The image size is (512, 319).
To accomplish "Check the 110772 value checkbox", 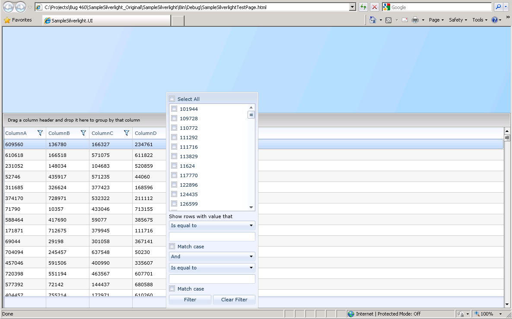I will tap(175, 128).
